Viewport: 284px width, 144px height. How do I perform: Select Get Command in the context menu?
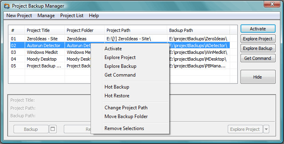(x=120, y=75)
